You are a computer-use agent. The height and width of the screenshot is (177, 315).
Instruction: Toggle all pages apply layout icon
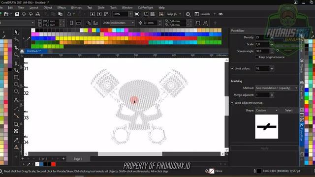(x=89, y=23)
